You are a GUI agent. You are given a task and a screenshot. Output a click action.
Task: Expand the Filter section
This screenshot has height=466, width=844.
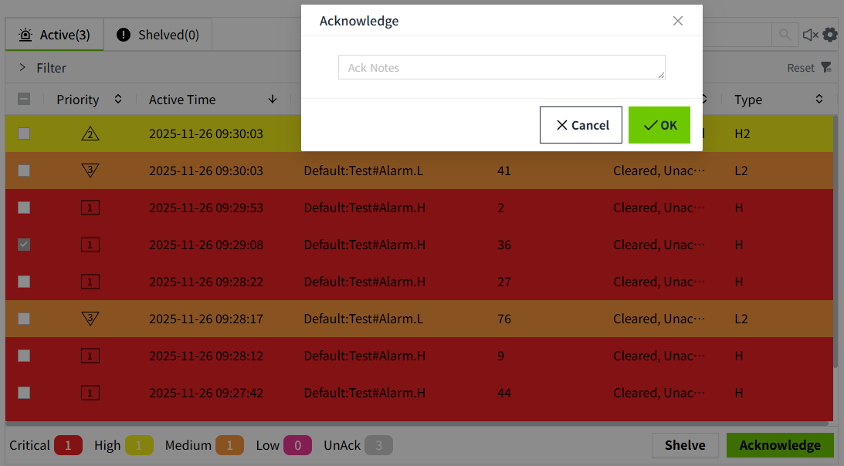(22, 68)
